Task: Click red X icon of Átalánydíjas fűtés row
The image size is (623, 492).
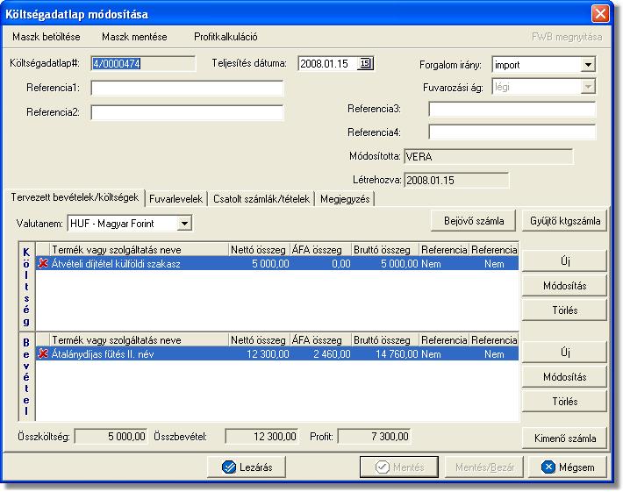Action: (43, 353)
